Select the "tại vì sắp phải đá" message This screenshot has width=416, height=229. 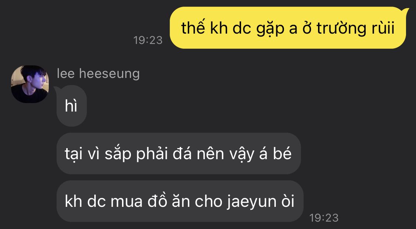(x=179, y=153)
